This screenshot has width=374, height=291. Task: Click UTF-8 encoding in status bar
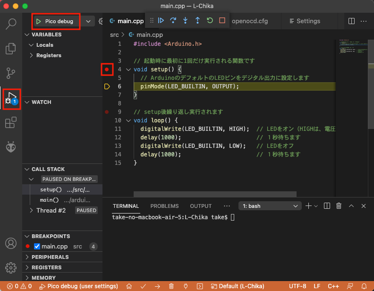(x=297, y=286)
